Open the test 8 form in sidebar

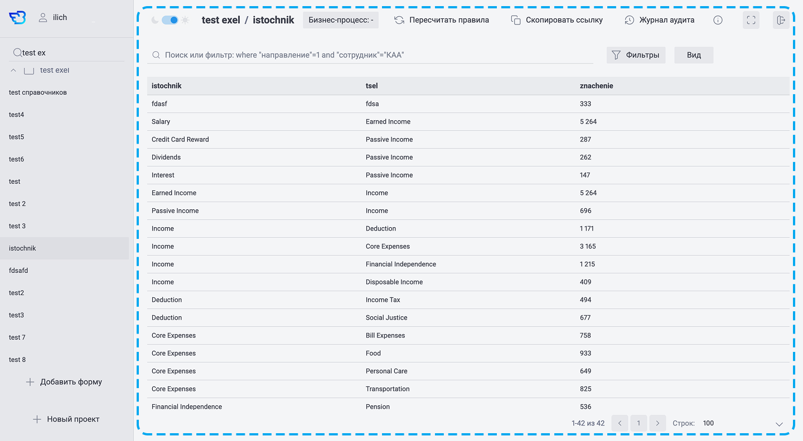coord(17,360)
